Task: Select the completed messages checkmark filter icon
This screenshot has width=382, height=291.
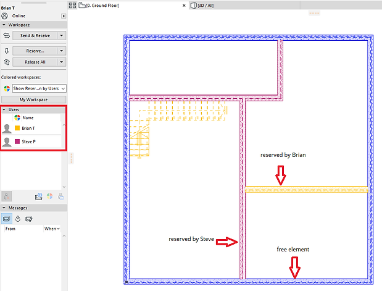Action: 29,219
